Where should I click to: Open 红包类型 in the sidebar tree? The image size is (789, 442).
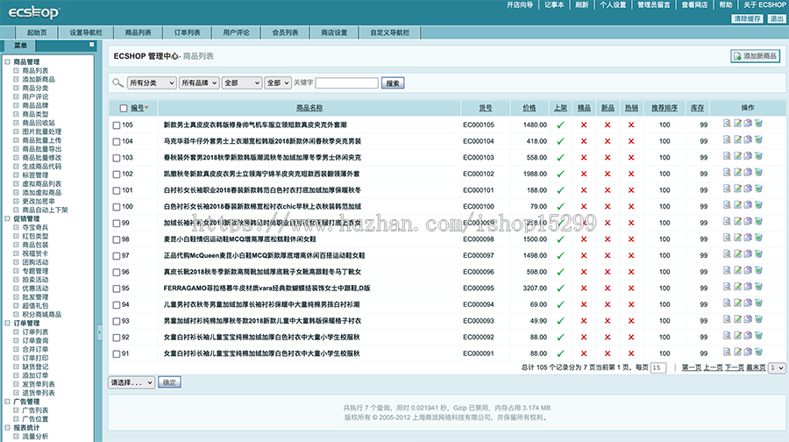35,236
